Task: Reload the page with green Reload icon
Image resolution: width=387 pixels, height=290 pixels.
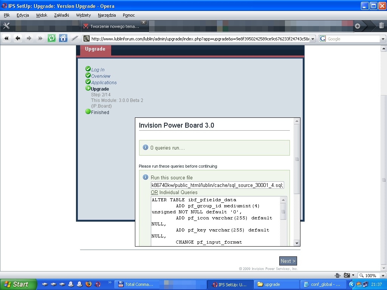Action: (x=51, y=39)
